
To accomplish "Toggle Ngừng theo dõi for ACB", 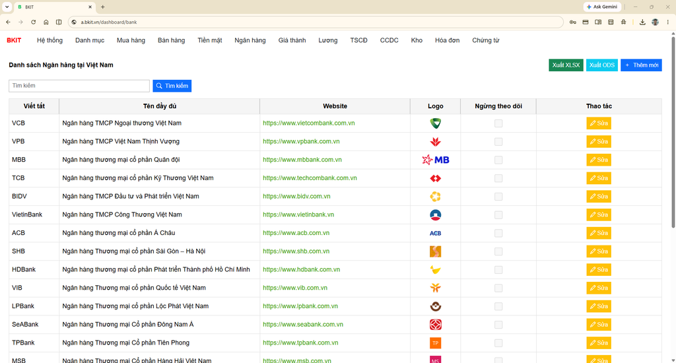I will [x=498, y=233].
